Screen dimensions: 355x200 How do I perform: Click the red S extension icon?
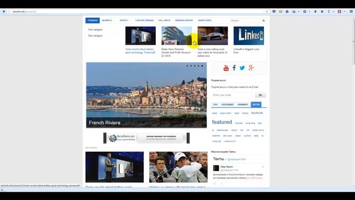339,11
